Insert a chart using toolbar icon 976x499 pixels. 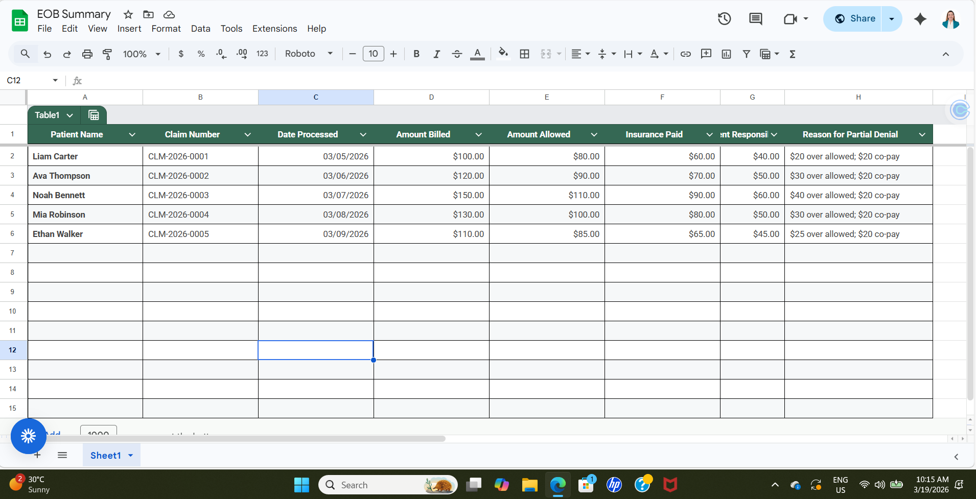click(x=726, y=54)
